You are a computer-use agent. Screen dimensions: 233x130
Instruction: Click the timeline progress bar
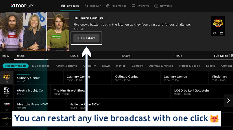[123, 60]
